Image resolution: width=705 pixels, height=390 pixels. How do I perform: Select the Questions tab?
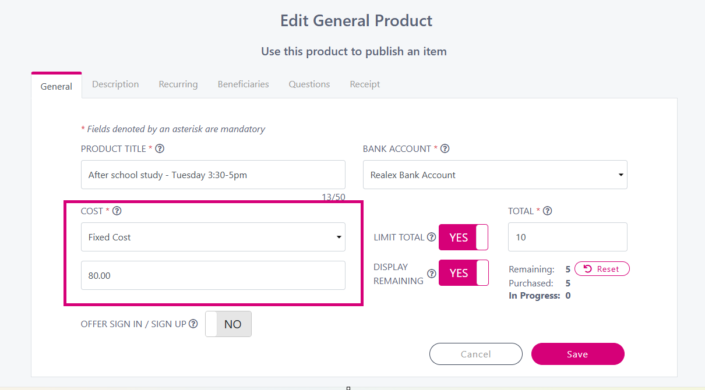309,84
